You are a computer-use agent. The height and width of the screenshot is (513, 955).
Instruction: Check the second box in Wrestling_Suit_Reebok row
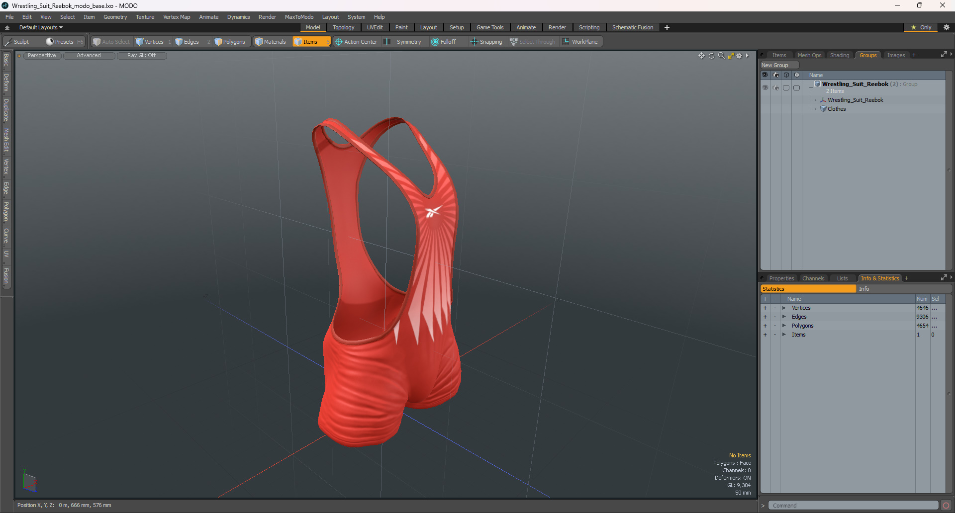pyautogui.click(x=796, y=87)
